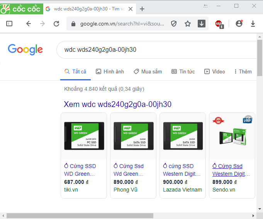Open the Cốc Cốc browser logo menu
This screenshot has width=263, height=219.
coord(22,9)
